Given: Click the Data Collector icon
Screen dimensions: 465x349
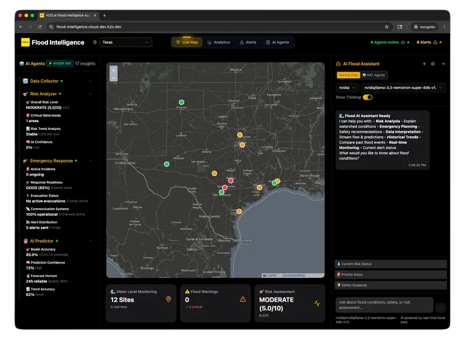Looking at the screenshot, I should tap(26, 81).
